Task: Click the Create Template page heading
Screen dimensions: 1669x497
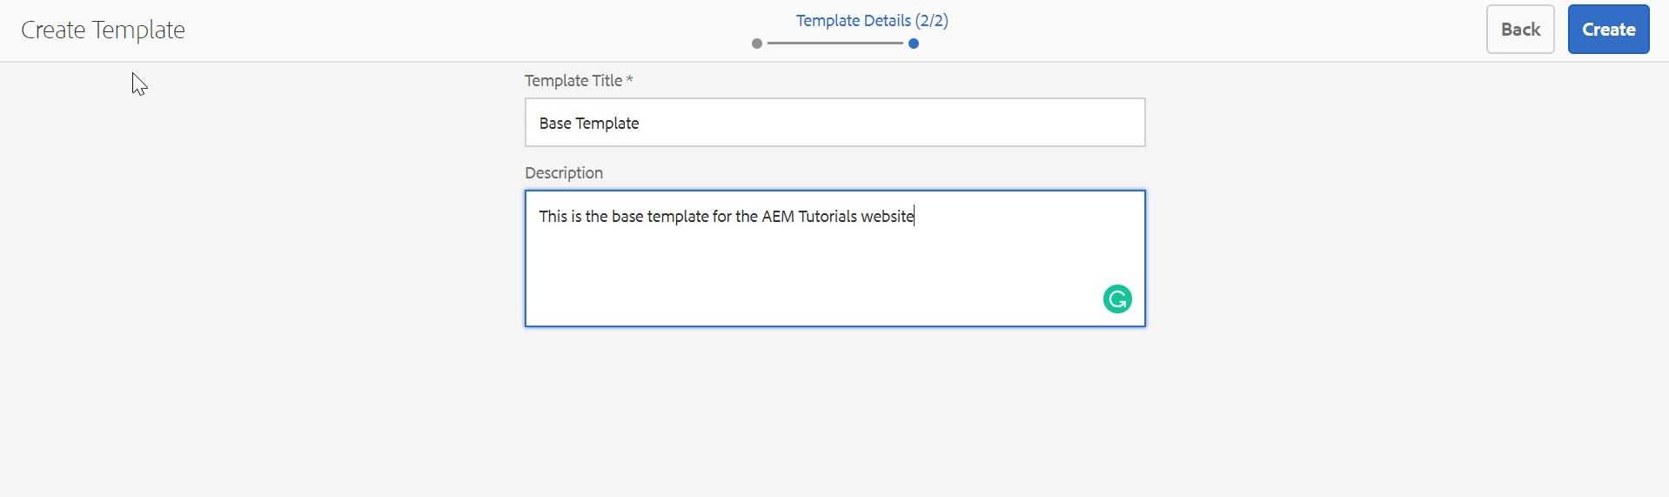Action: (x=103, y=30)
